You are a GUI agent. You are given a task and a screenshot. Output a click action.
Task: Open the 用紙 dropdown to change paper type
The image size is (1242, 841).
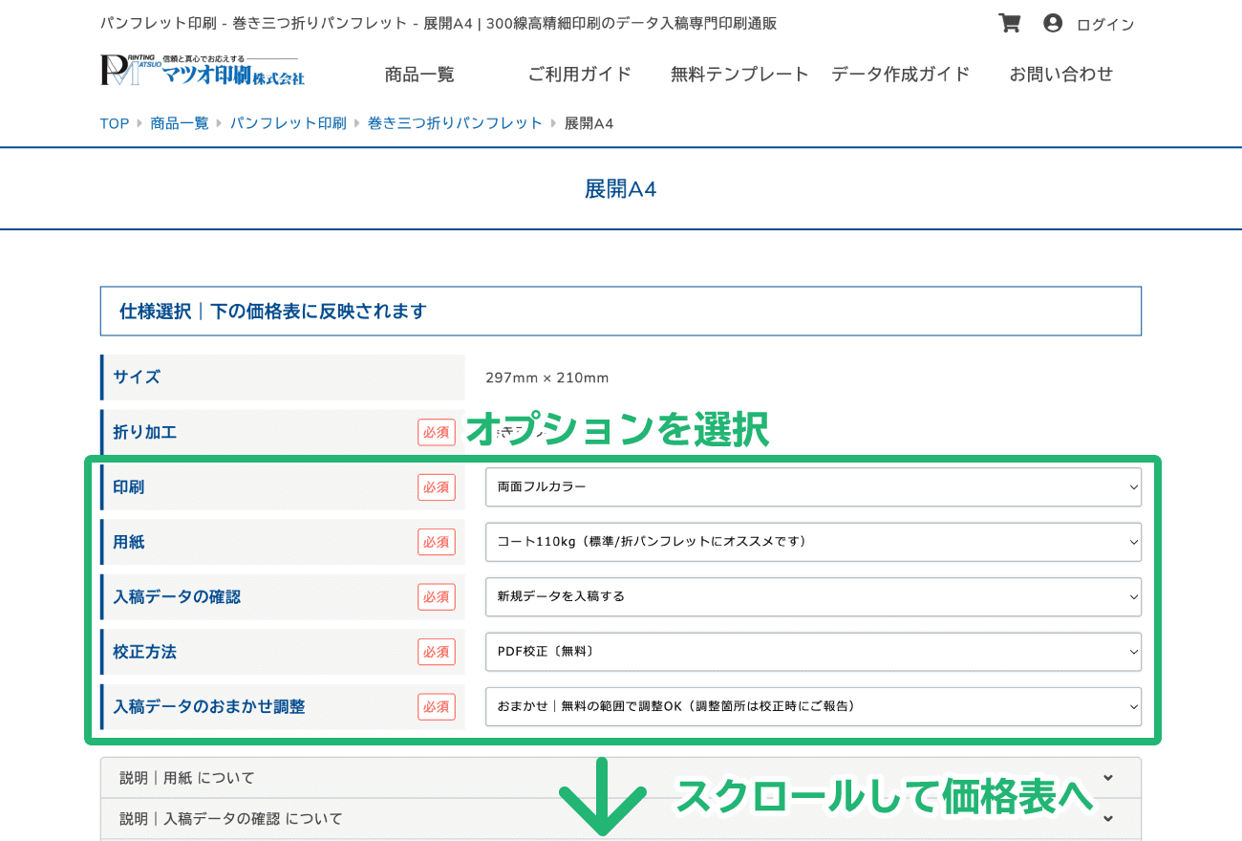[x=812, y=542]
